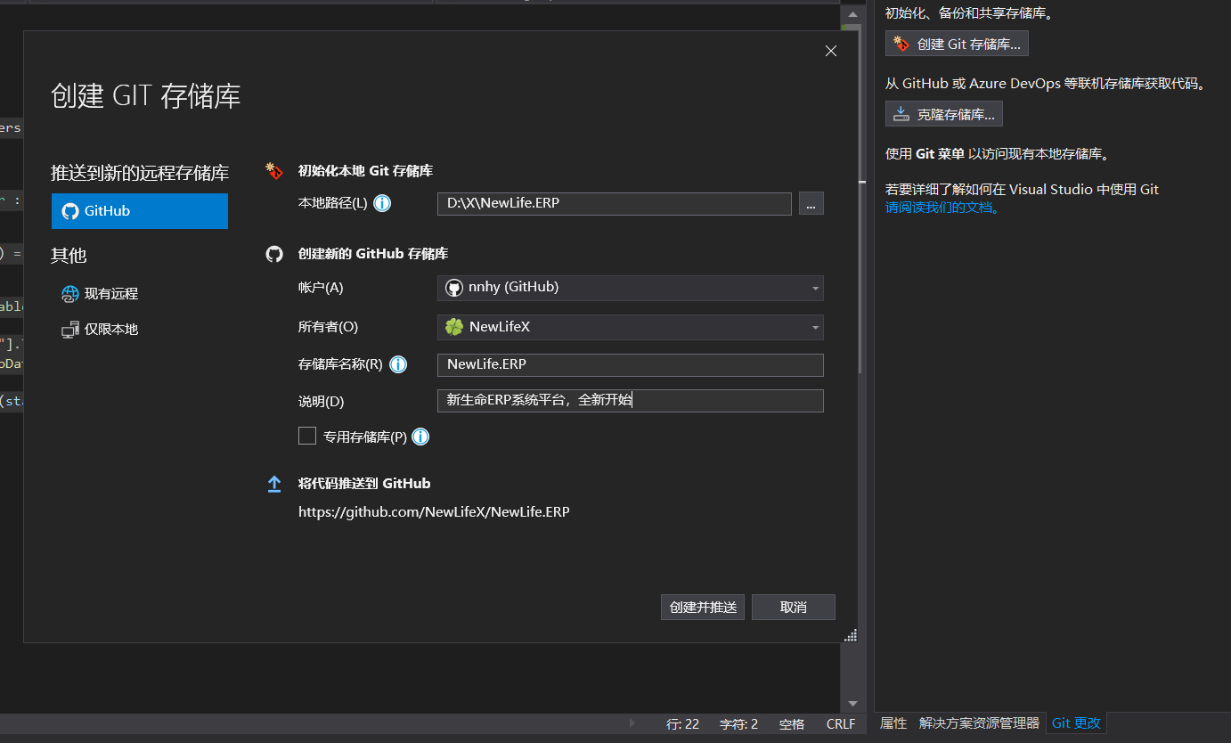Click the CRLF line ending indicator
Viewport: 1231px width, 743px height.
(841, 724)
